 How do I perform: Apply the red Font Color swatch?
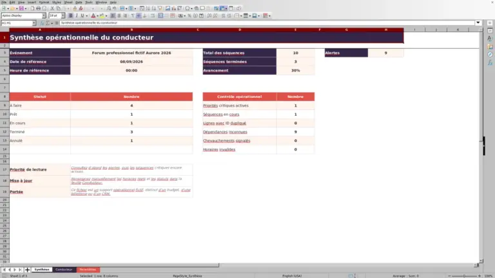click(93, 15)
